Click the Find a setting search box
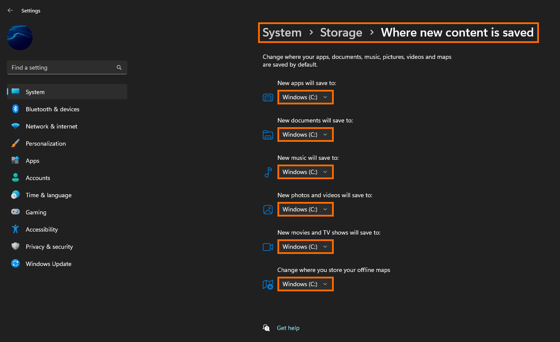This screenshot has width=560, height=342. pyautogui.click(x=67, y=67)
